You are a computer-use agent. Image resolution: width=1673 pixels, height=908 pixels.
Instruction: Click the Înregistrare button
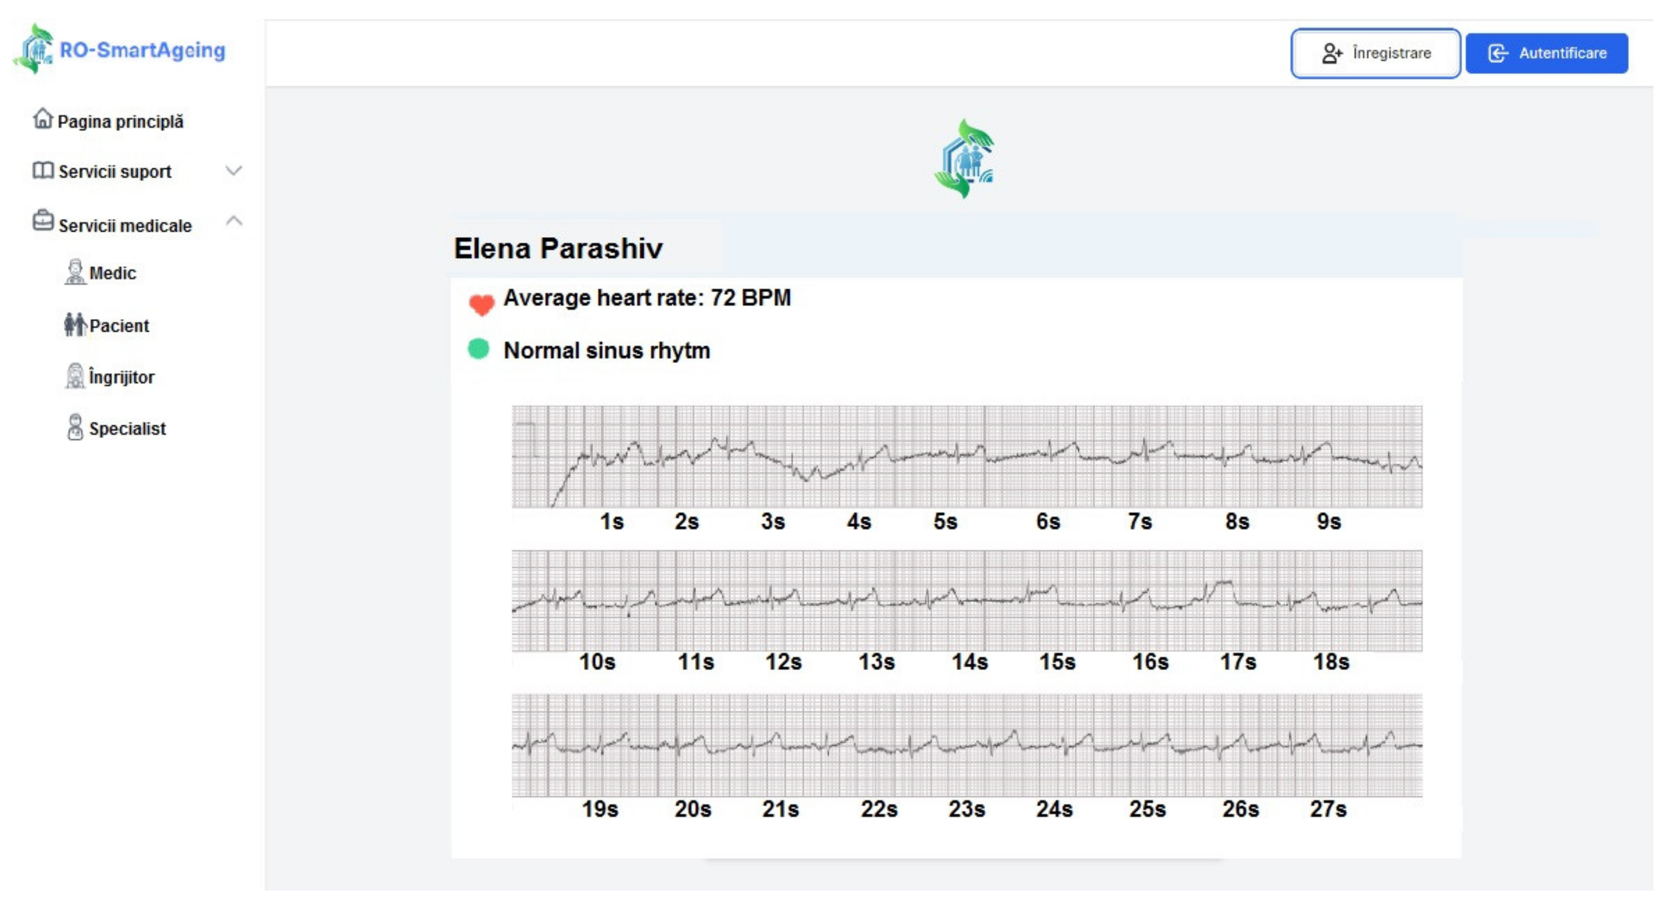pyautogui.click(x=1375, y=53)
